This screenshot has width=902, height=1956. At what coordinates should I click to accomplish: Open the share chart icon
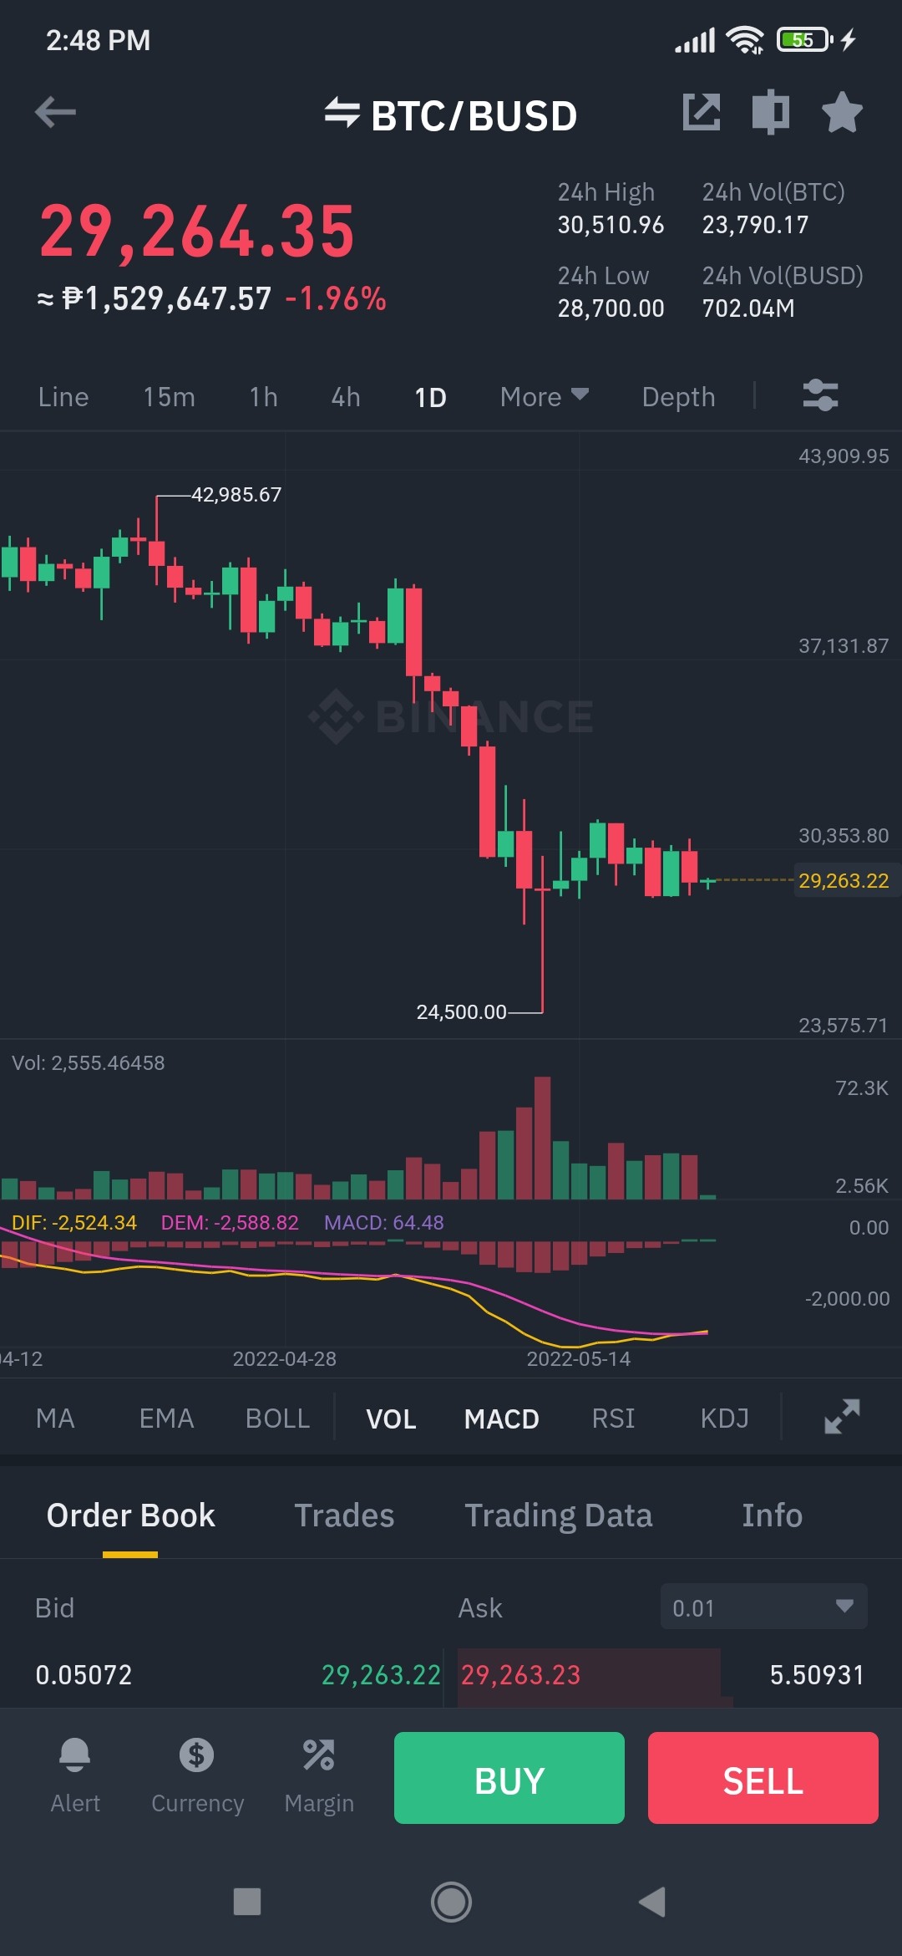click(701, 112)
